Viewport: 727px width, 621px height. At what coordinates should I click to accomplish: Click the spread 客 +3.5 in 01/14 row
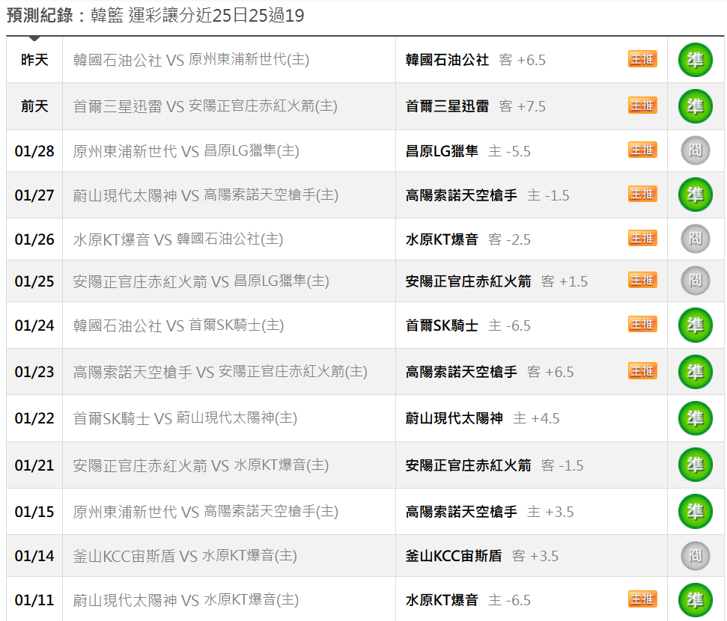[x=535, y=556]
